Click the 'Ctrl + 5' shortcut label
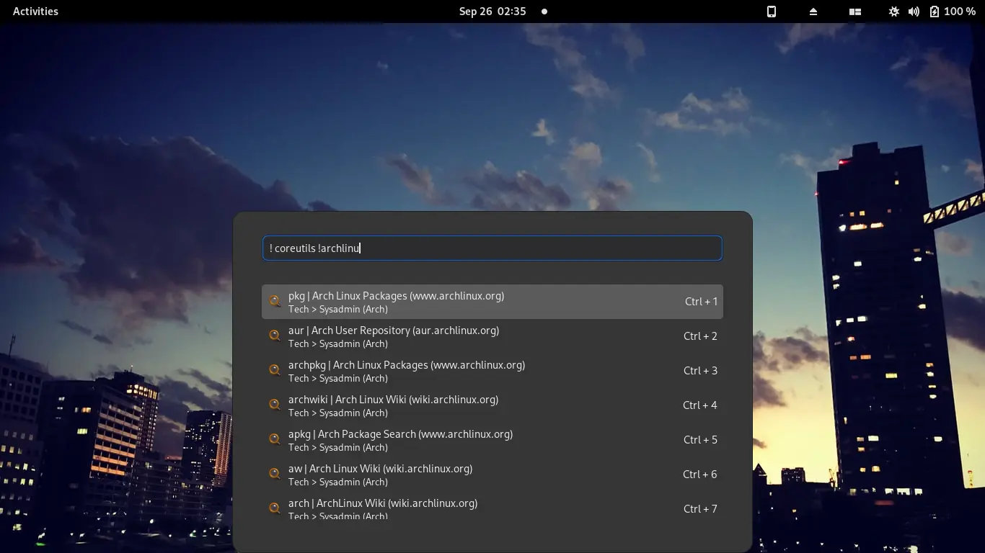Viewport: 985px width, 553px height. [x=700, y=440]
